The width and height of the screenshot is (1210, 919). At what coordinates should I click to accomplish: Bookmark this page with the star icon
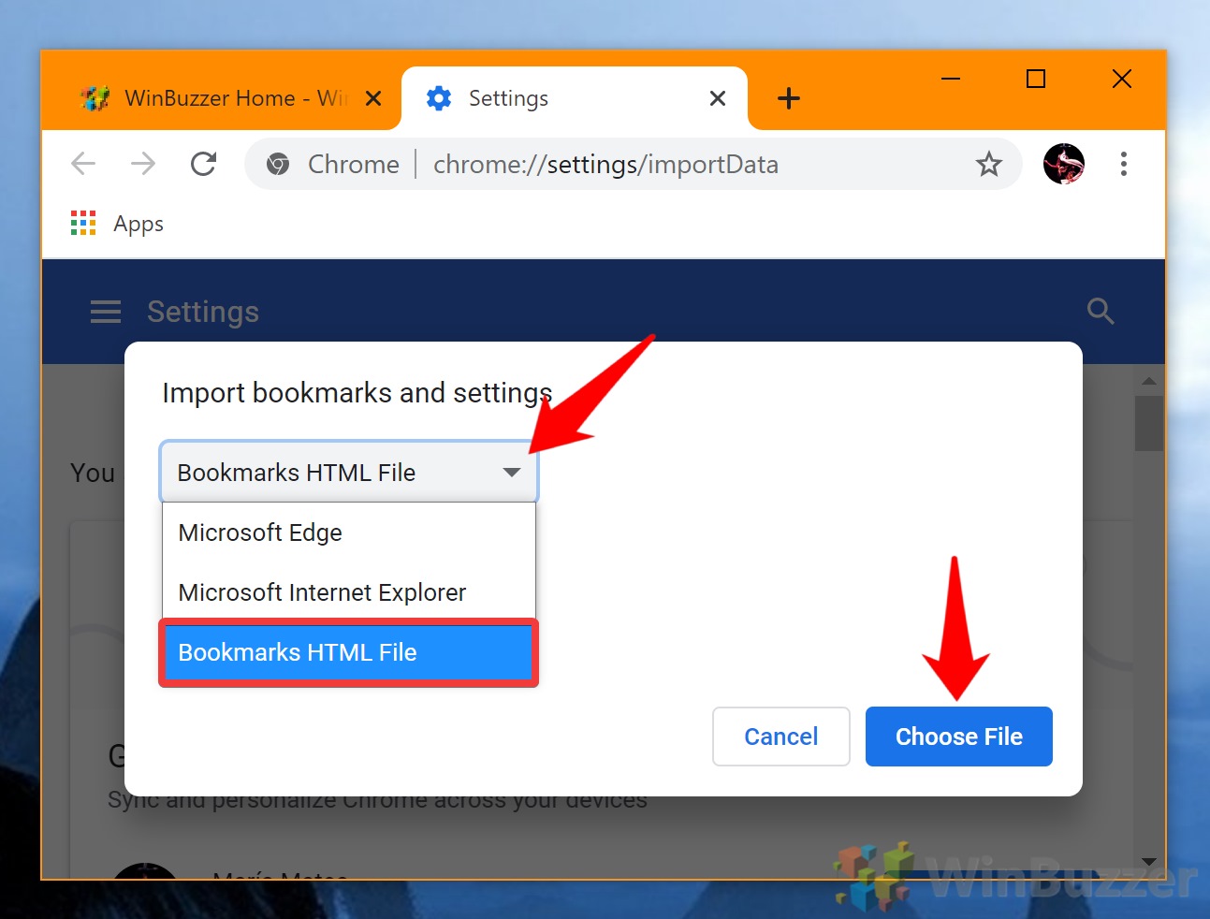point(988,165)
